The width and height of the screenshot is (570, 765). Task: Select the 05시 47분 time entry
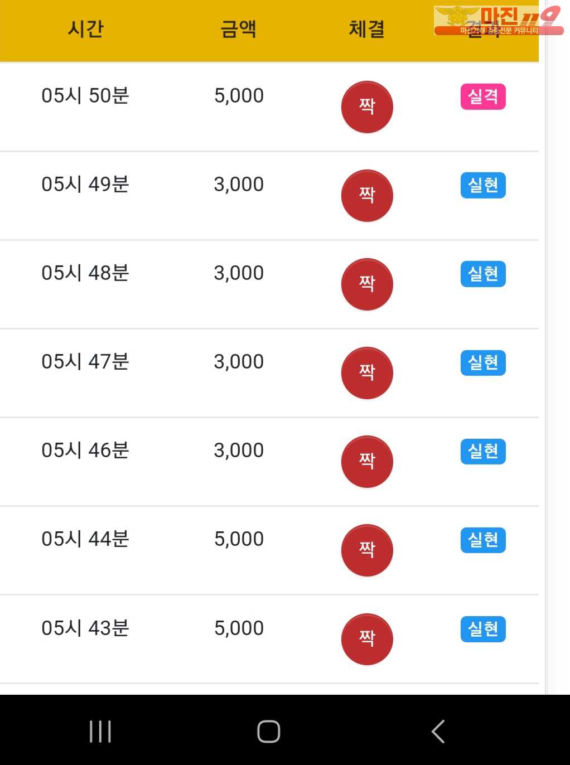pyautogui.click(x=85, y=362)
